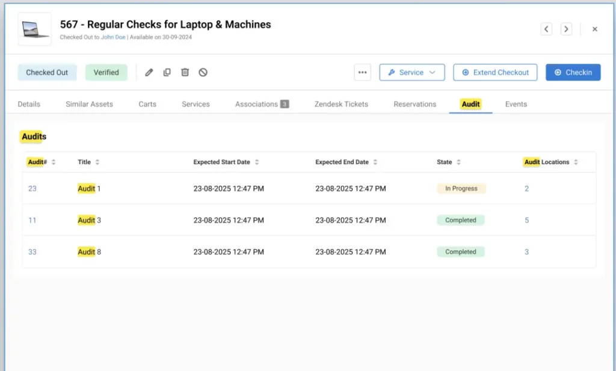
Task: Go to previous asset arrow
Action: pyautogui.click(x=546, y=29)
